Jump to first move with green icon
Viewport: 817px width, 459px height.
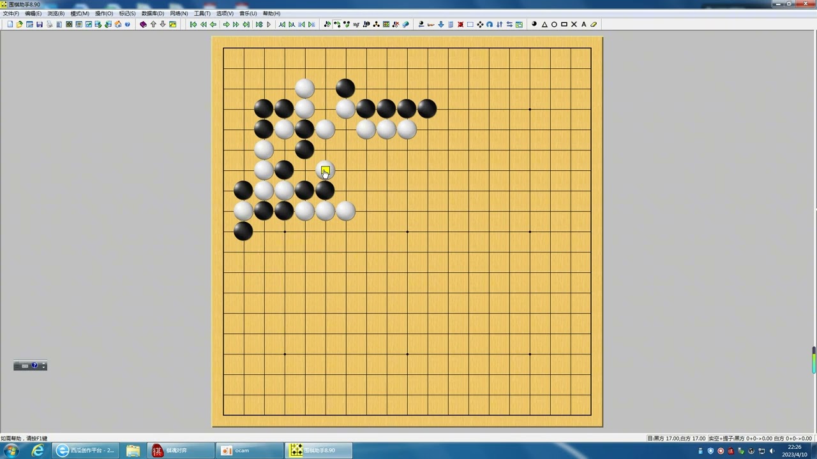click(x=193, y=24)
